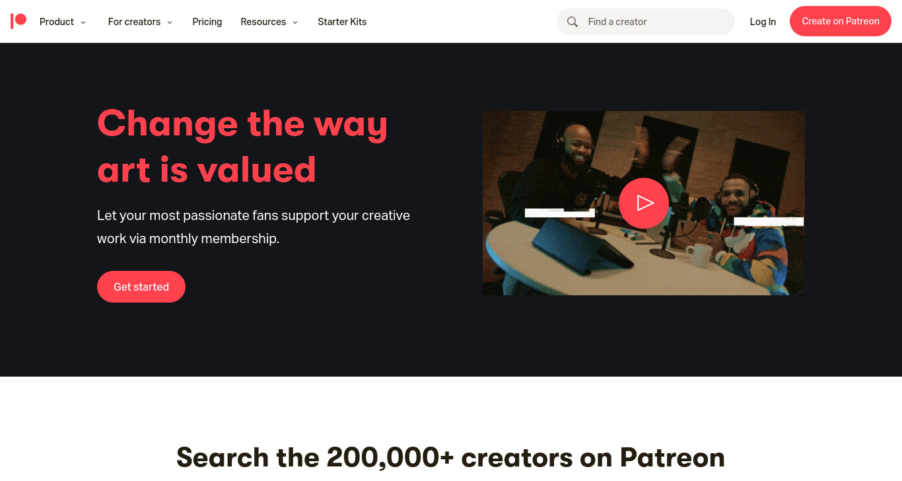
Task: Click the passionate fans monthly membership paragraph
Action: coord(254,227)
